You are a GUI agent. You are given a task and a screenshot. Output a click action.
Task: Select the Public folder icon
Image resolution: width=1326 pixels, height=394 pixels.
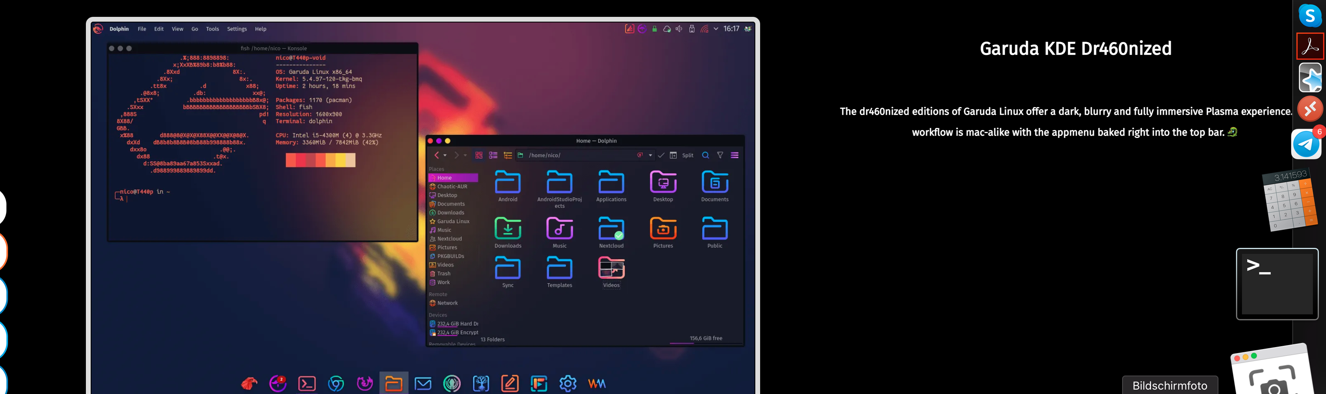pos(714,228)
